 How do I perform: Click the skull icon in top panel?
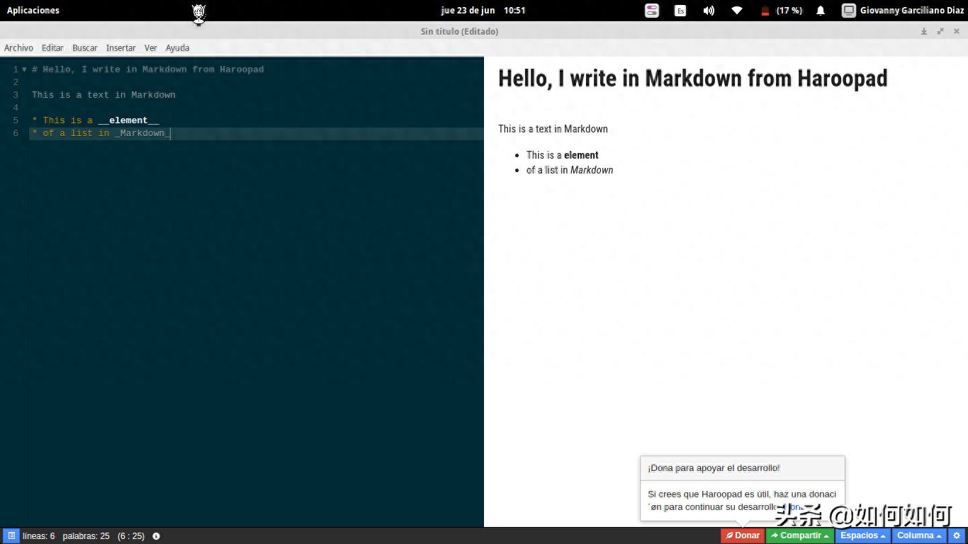(199, 13)
